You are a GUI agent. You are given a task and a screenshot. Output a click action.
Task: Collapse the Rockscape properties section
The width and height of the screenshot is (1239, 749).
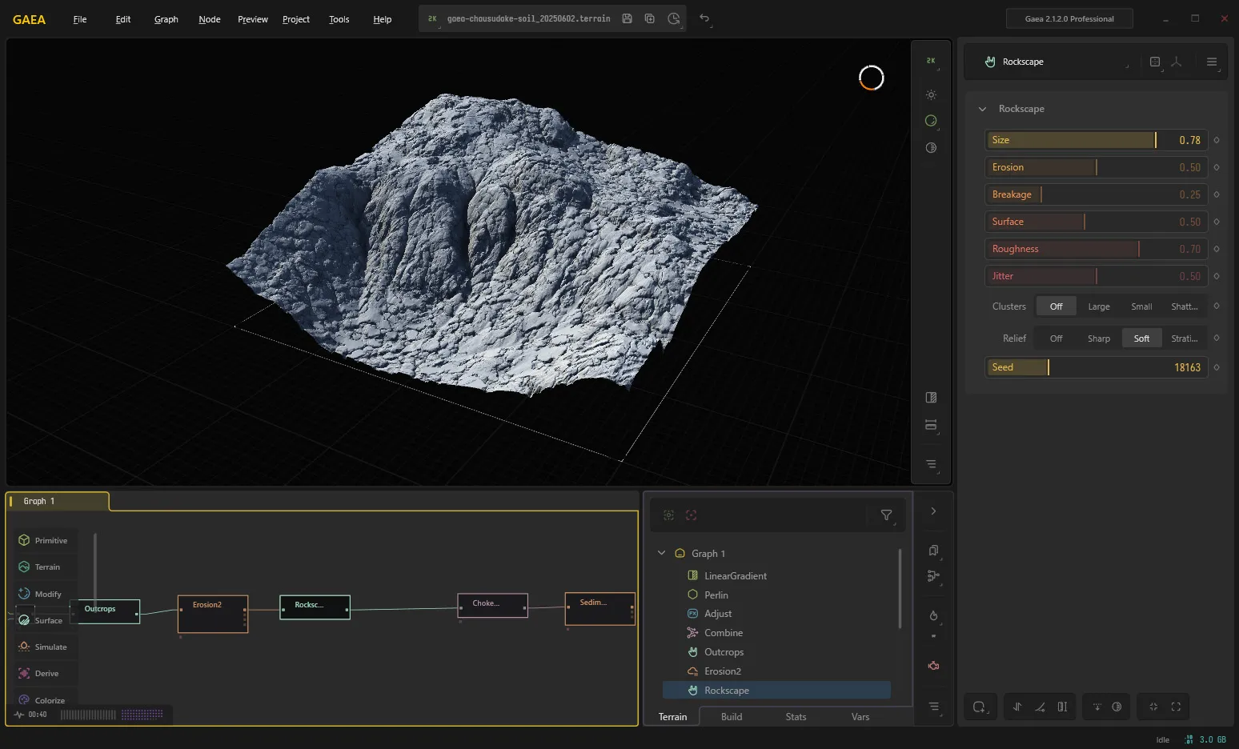pos(982,109)
